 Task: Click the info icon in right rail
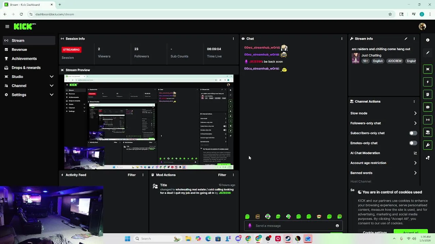click(428, 40)
